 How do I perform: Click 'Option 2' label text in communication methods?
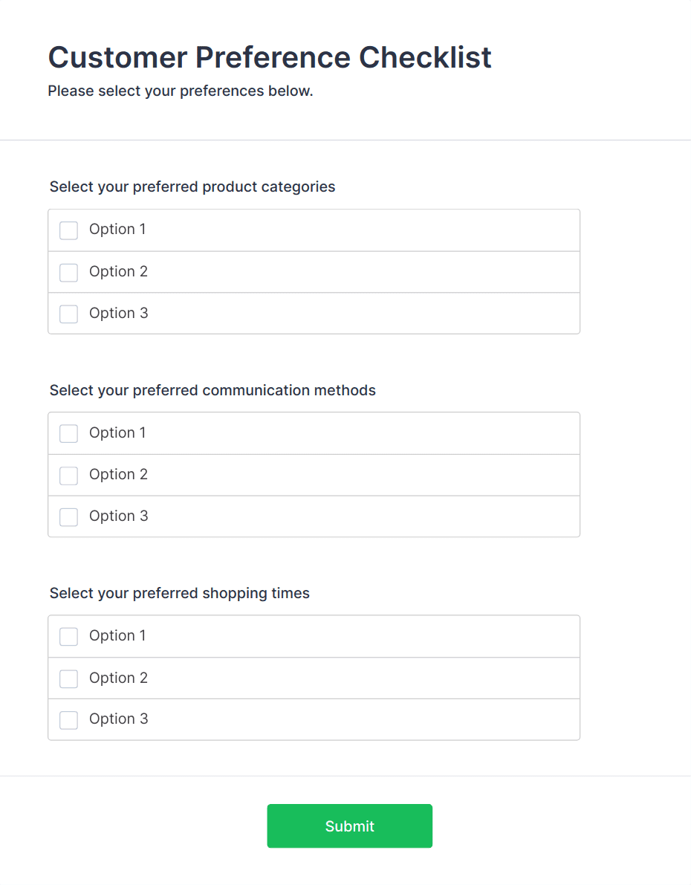coord(118,474)
